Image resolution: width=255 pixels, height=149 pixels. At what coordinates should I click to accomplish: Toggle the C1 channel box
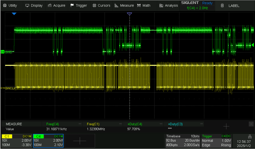point(16,141)
